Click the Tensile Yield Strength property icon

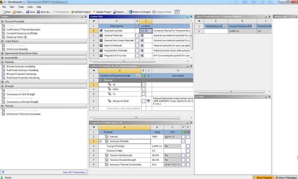coord(107,155)
